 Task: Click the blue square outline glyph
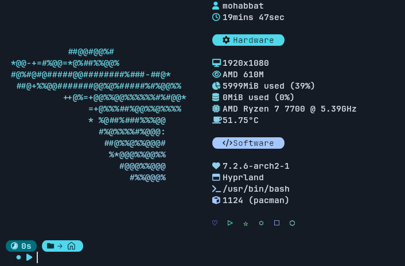[277, 223]
